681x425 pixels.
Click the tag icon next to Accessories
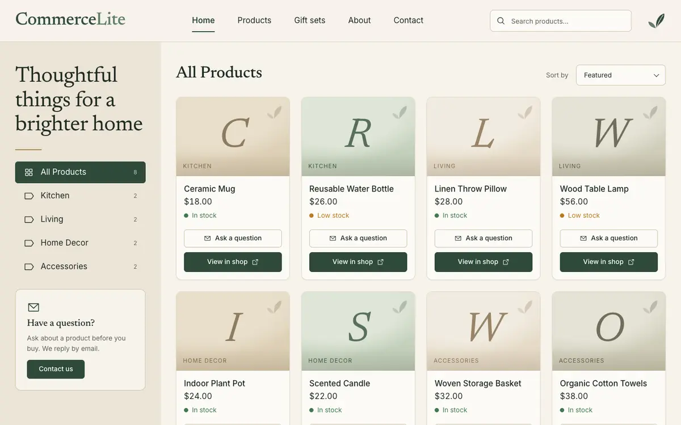[29, 266]
